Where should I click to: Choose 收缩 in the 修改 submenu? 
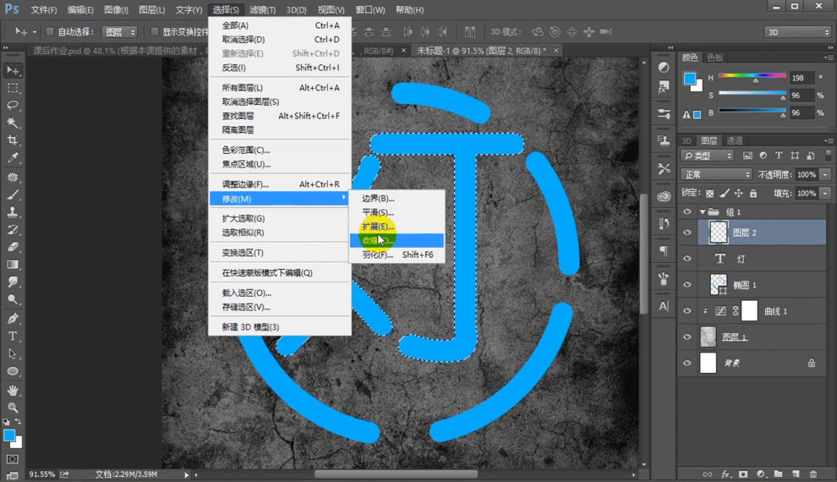[397, 241]
